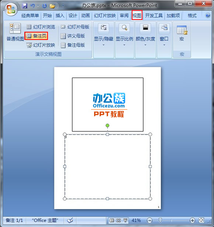Open the undo history dropdown arrow
This screenshot has width=214, height=227.
click(x=38, y=6)
